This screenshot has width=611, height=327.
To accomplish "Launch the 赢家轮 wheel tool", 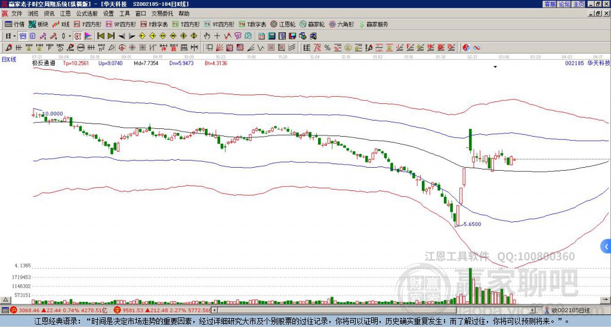I will coord(312,24).
